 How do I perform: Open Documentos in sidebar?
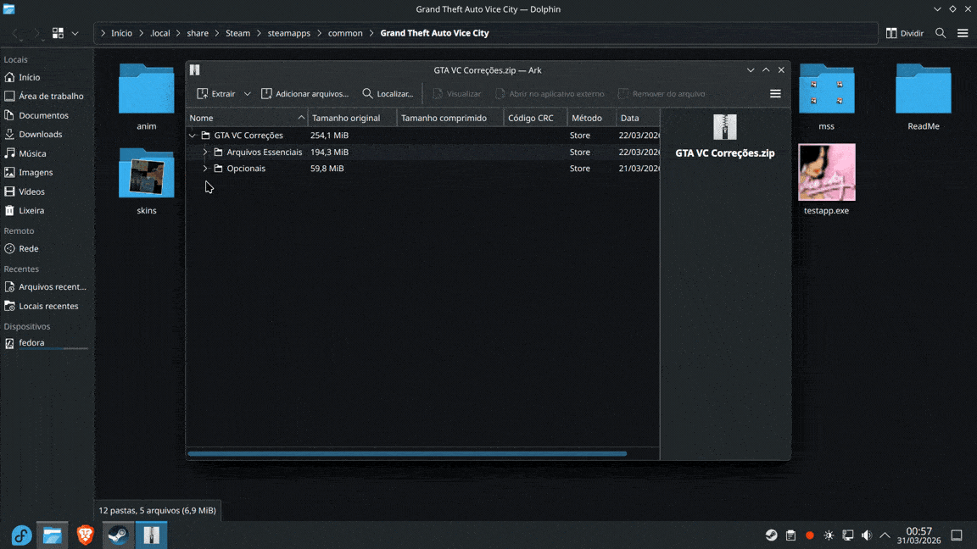click(47, 115)
